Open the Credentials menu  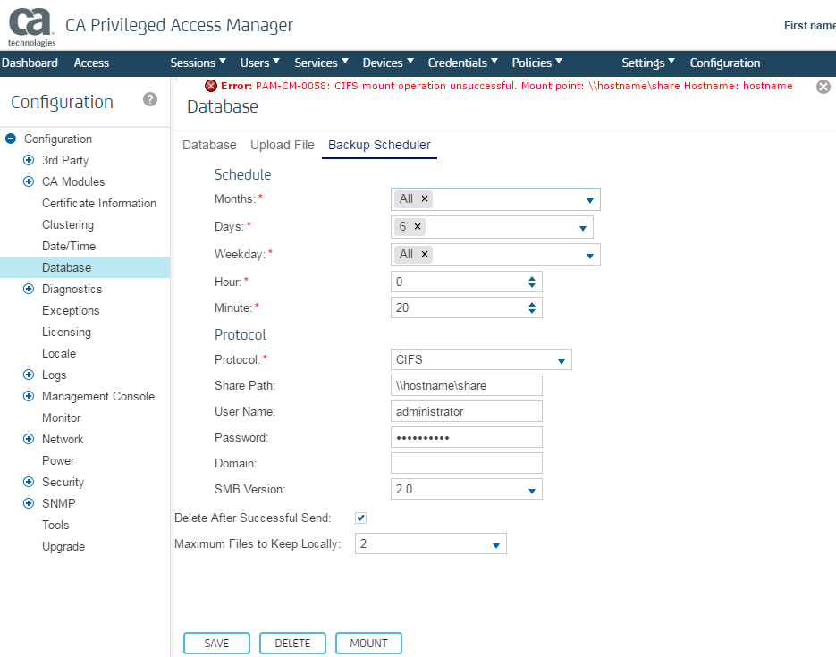[463, 63]
